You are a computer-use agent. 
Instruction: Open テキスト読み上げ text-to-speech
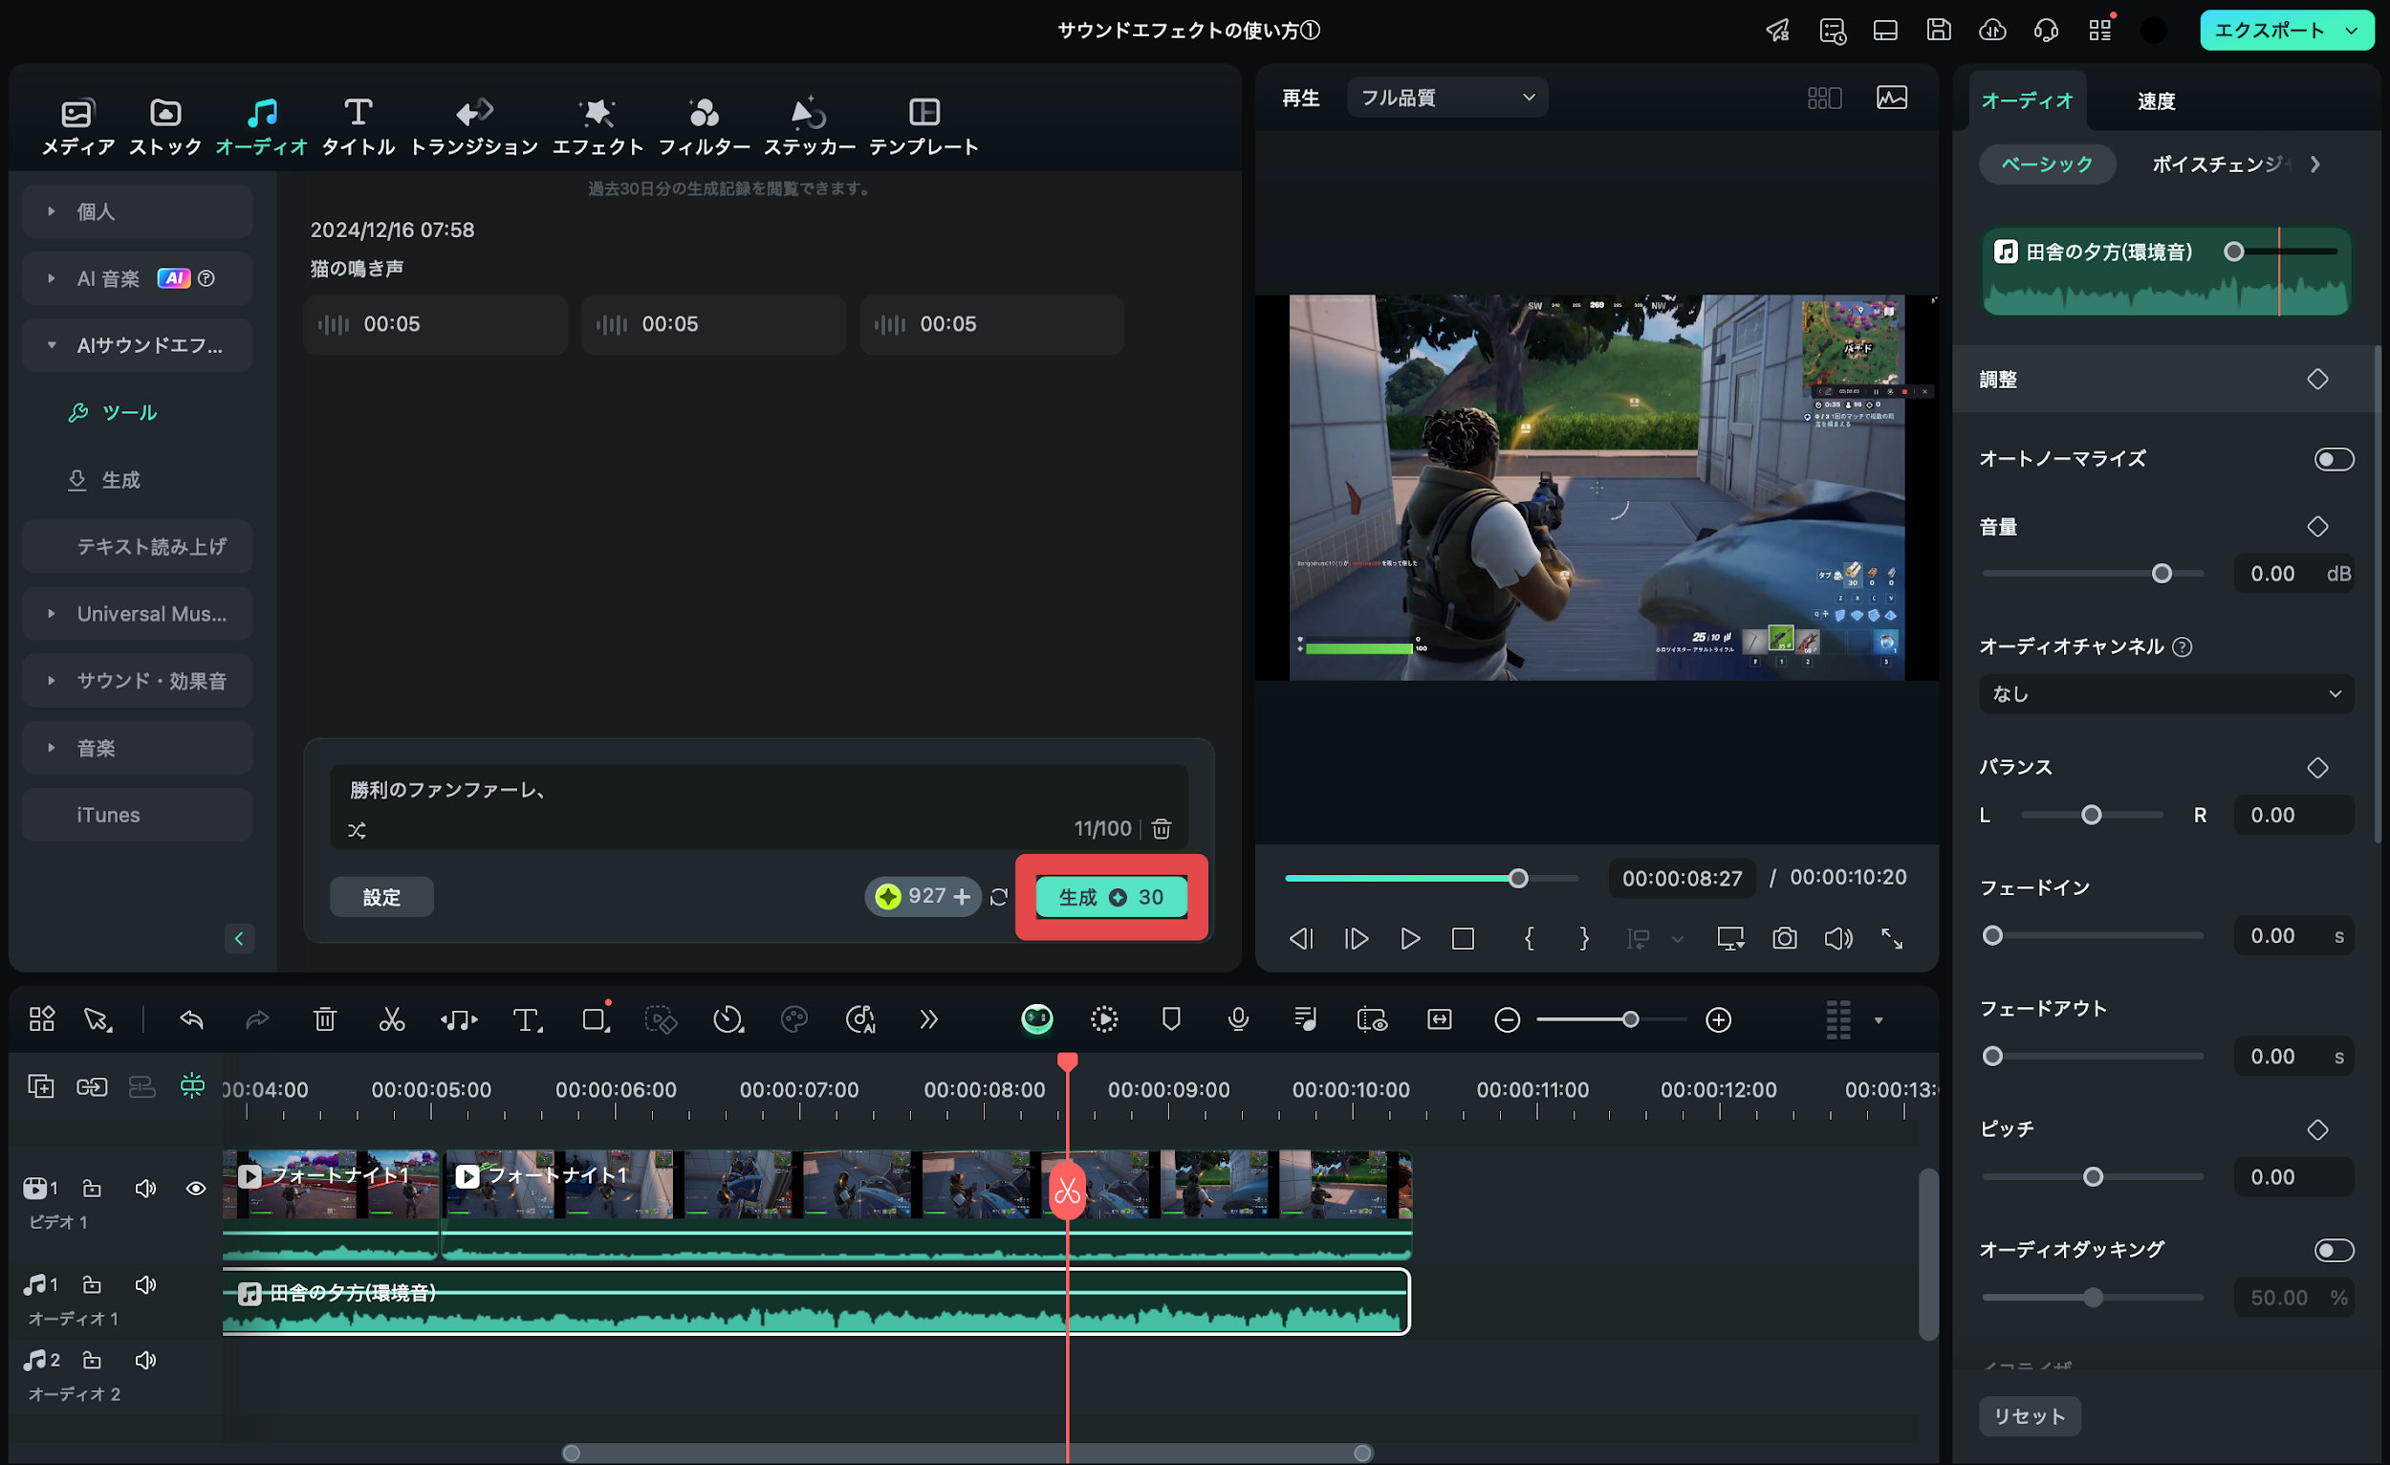point(137,546)
